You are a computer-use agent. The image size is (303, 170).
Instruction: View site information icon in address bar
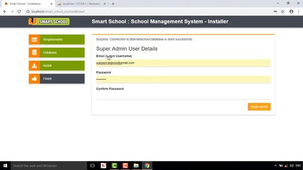28,11
